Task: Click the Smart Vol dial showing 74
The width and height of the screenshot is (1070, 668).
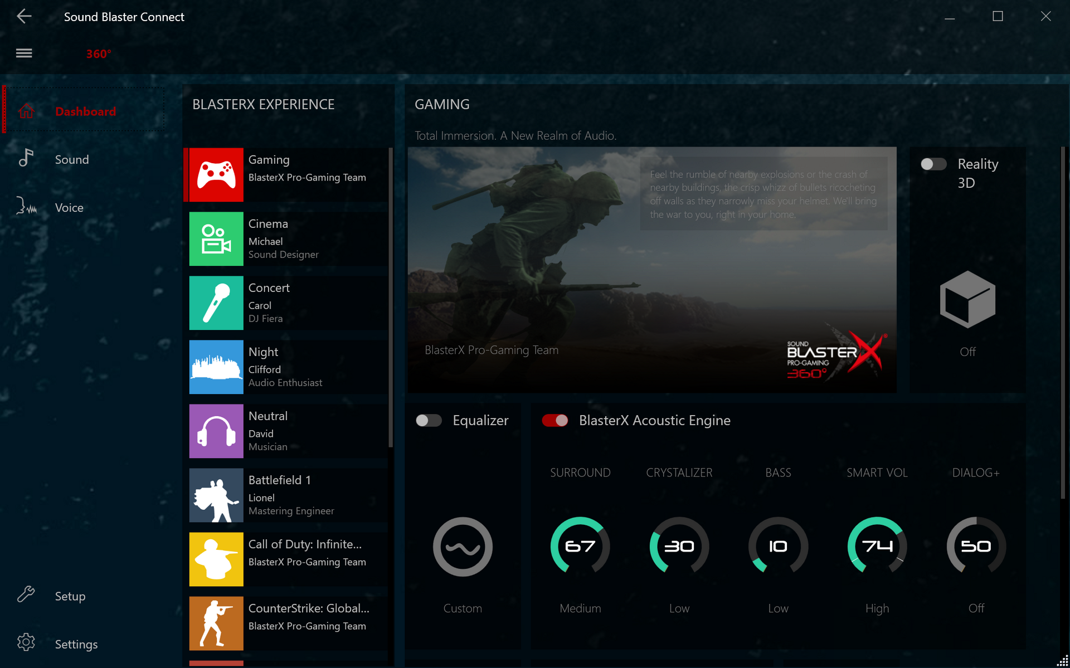Action: [x=877, y=546]
